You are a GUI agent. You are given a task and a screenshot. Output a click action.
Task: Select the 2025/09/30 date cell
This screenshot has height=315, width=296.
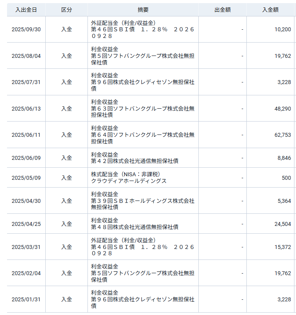coord(26,29)
